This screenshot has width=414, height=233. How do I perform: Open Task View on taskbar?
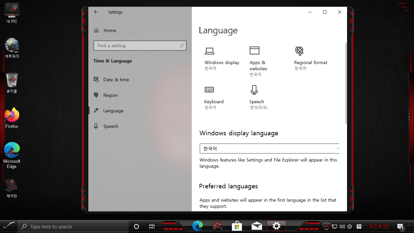click(152, 227)
